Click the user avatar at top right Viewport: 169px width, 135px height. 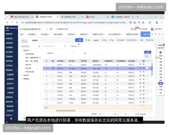click(152, 29)
